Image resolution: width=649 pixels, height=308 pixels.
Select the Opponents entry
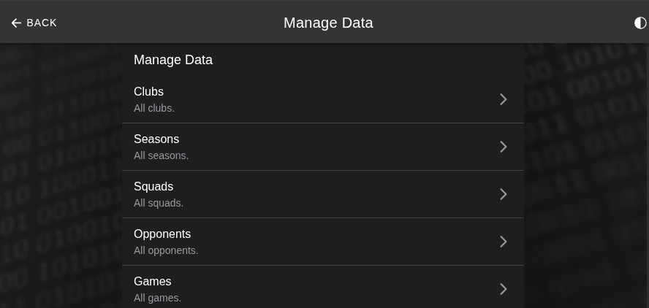323,242
